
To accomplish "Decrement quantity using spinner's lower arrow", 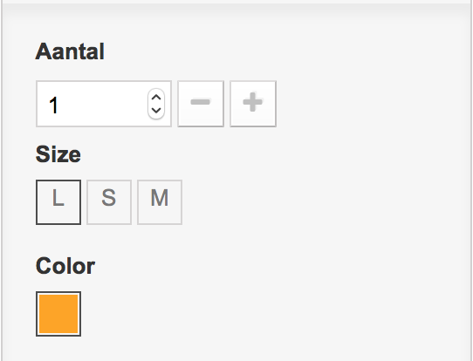I will point(156,110).
